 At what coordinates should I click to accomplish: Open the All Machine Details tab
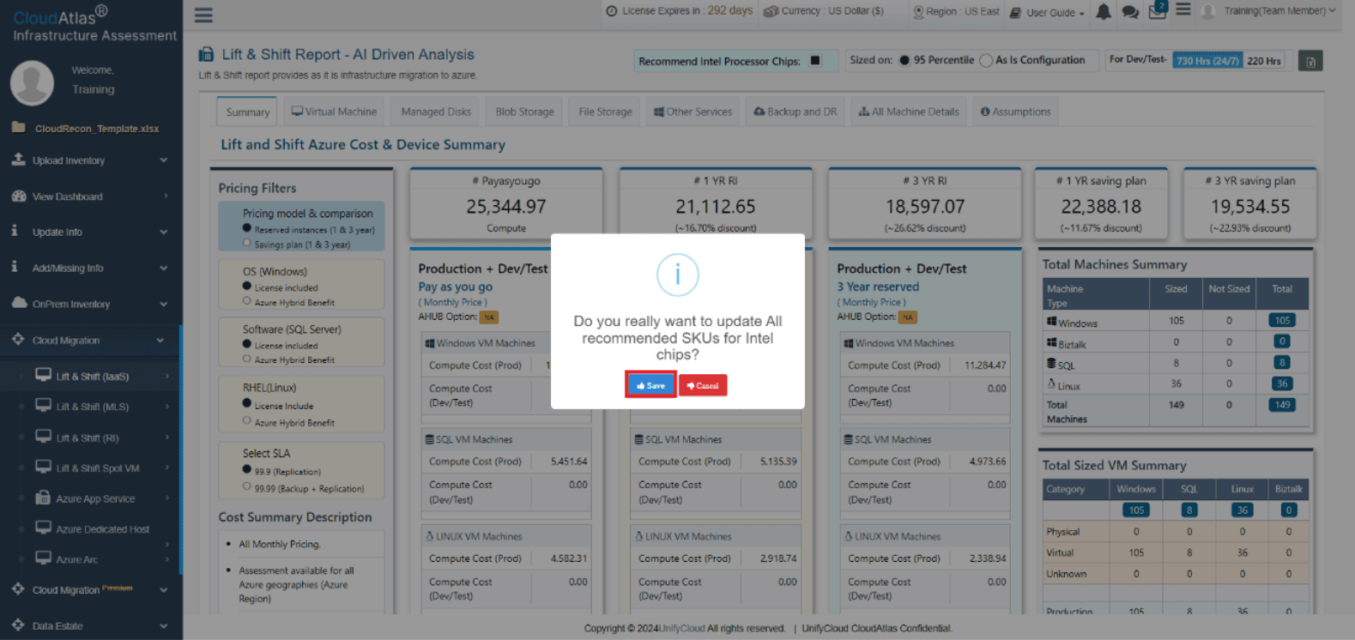tap(909, 112)
